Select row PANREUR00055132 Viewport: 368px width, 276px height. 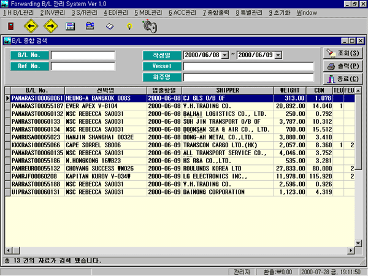(x=180, y=169)
